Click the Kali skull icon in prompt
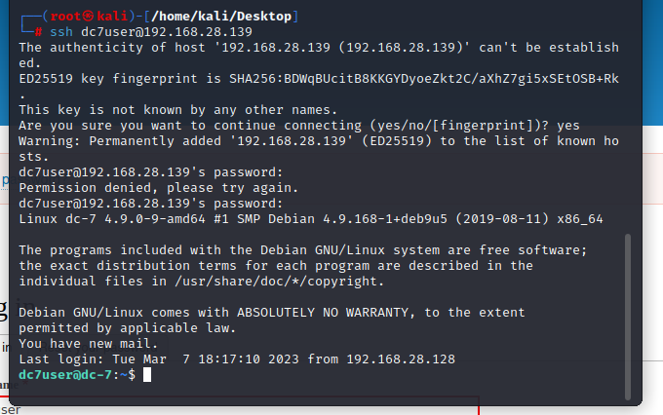Screen dimensions: 663x415 pyautogui.click(x=88, y=16)
